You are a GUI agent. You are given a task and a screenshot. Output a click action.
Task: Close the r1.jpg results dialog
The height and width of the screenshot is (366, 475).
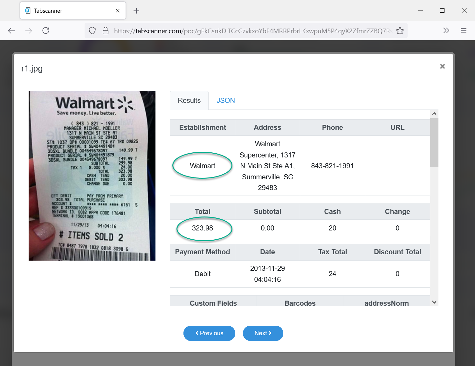click(x=442, y=66)
